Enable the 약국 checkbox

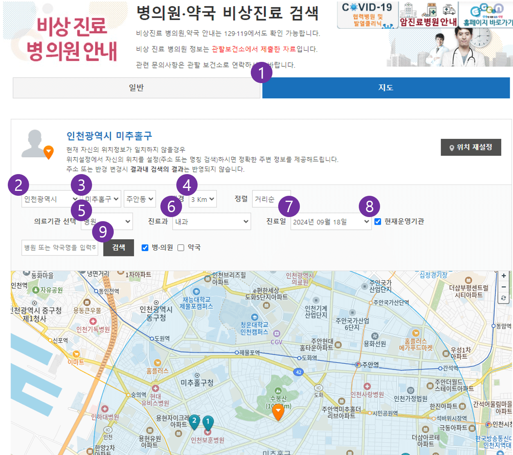[181, 247]
